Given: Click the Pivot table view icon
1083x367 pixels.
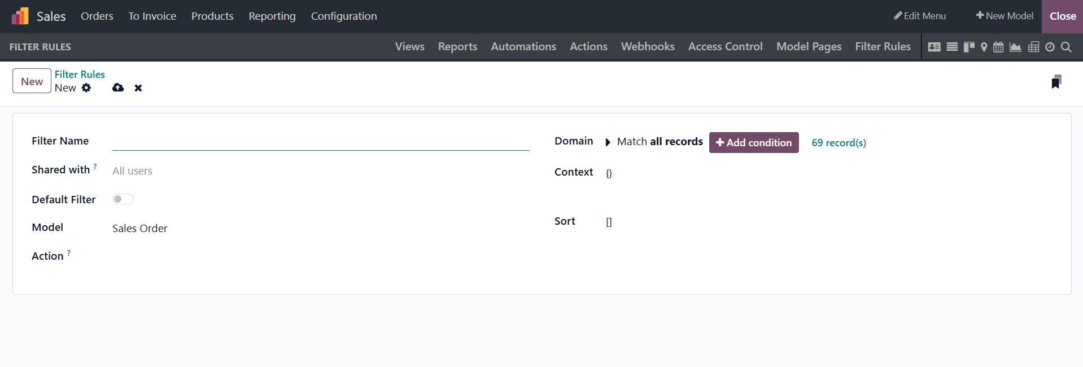Looking at the screenshot, I should click(x=1033, y=47).
